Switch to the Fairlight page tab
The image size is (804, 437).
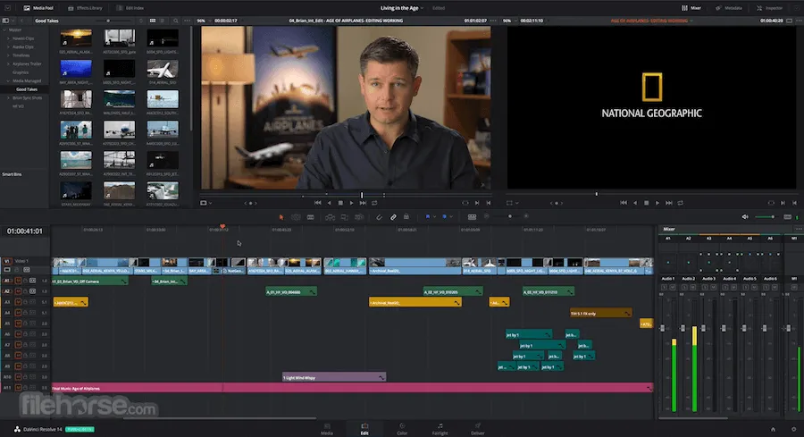(440, 429)
